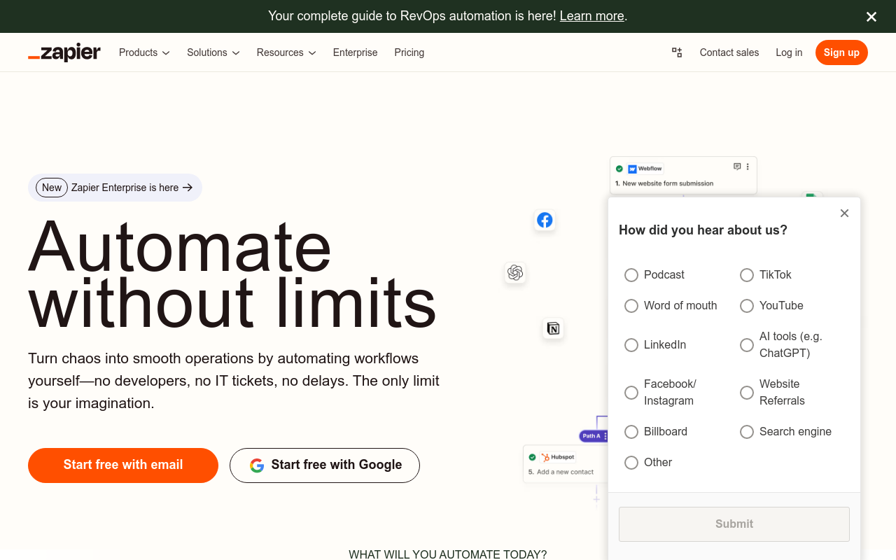
Task: Select the Podcast option
Action: 631,275
